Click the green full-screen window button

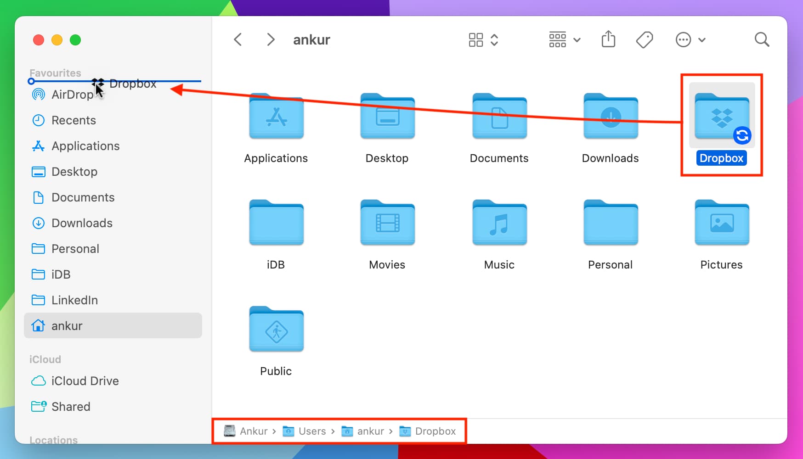pos(75,40)
